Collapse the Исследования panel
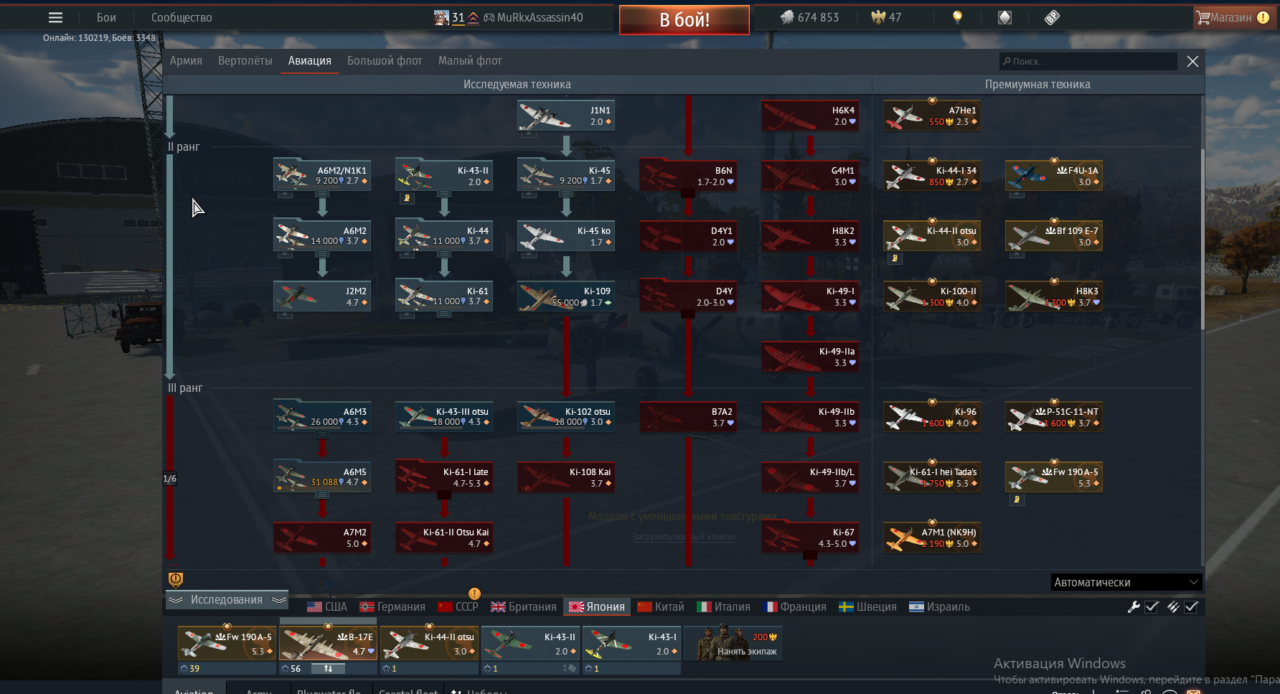The width and height of the screenshot is (1280, 694). [x=227, y=600]
